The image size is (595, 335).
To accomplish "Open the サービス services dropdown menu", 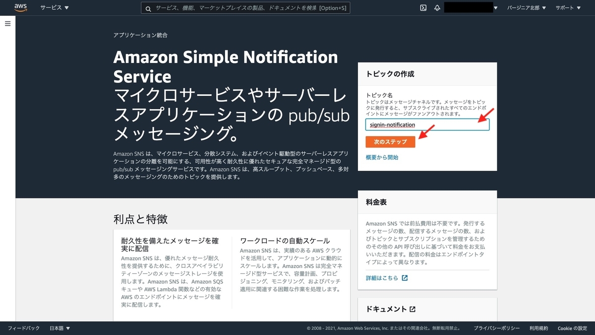I will 55,8.
